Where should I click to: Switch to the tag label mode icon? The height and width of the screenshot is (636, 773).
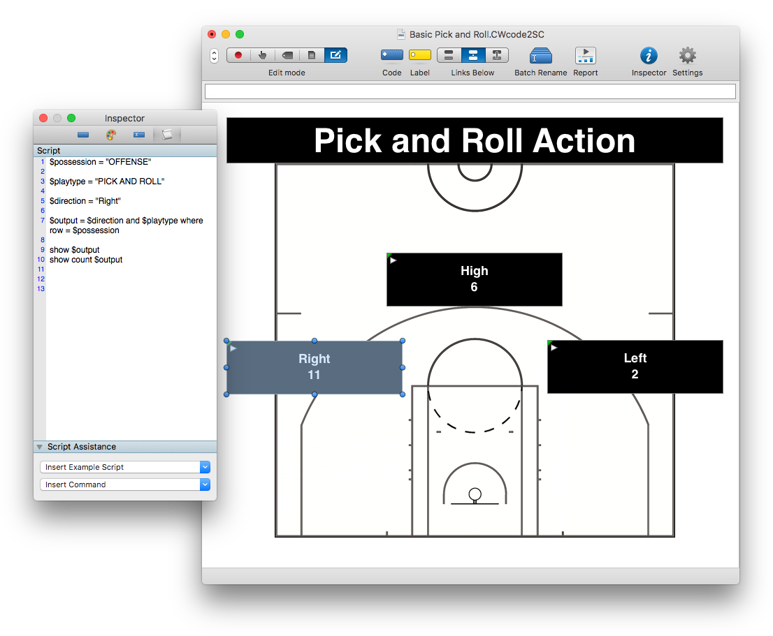coord(287,55)
